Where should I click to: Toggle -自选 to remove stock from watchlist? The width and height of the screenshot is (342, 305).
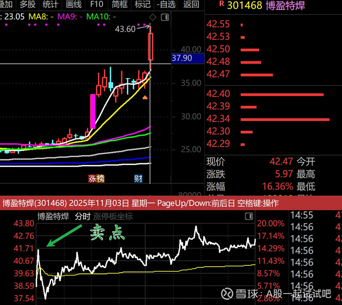[x=167, y=6]
